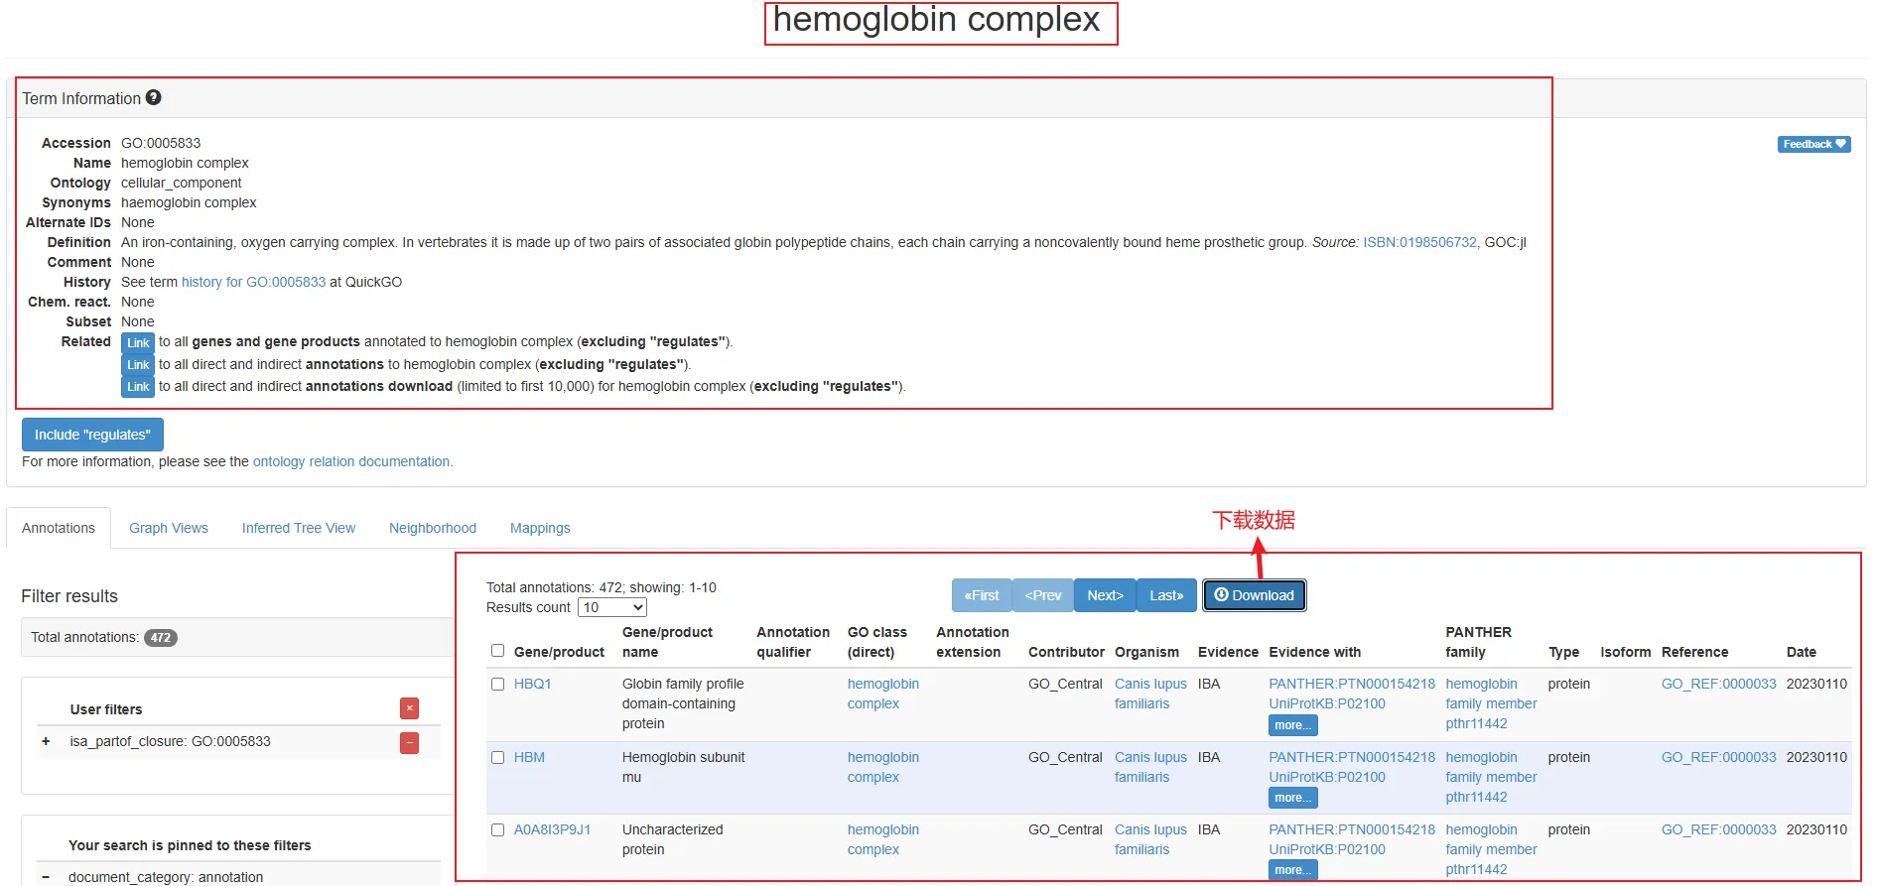
Task: Download the annotation results
Action: (x=1254, y=595)
